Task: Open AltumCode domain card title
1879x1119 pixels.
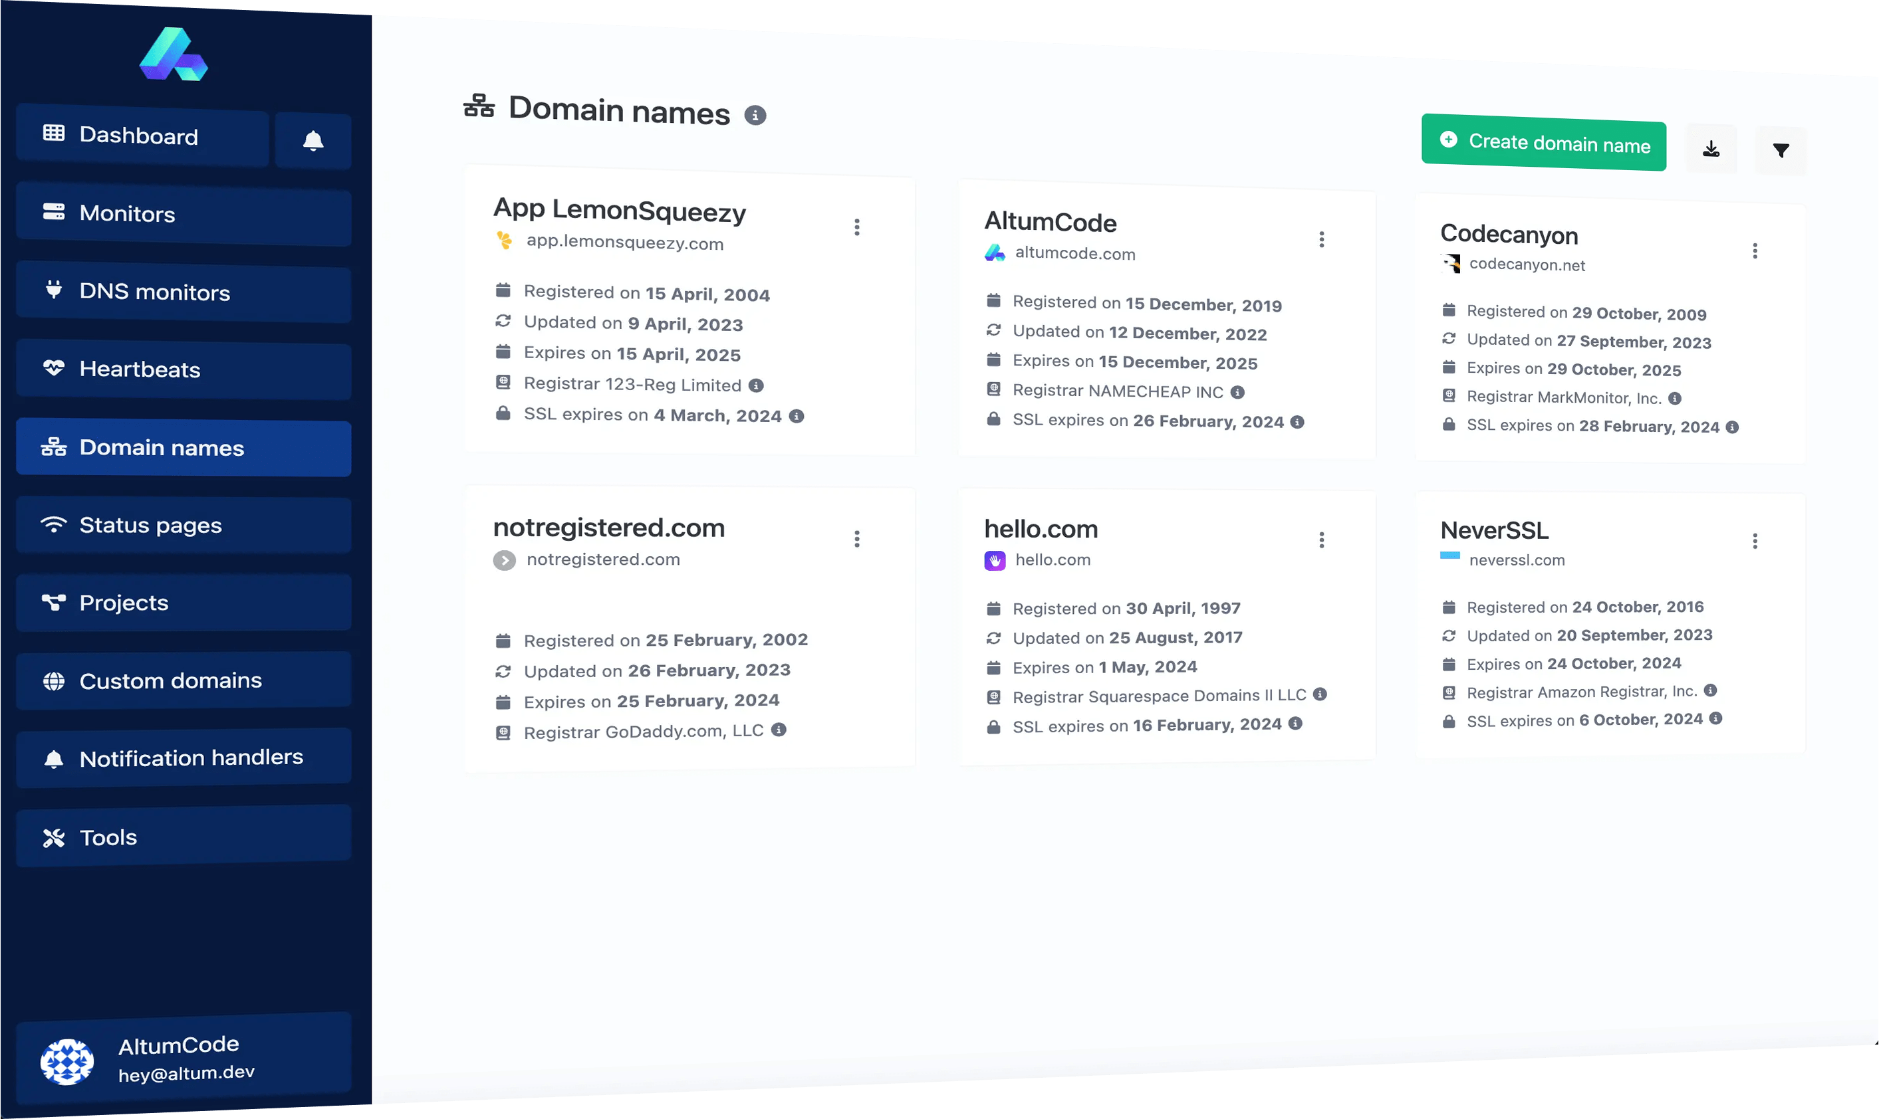Action: pos(1051,223)
